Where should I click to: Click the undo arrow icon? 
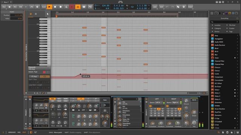(167, 7)
